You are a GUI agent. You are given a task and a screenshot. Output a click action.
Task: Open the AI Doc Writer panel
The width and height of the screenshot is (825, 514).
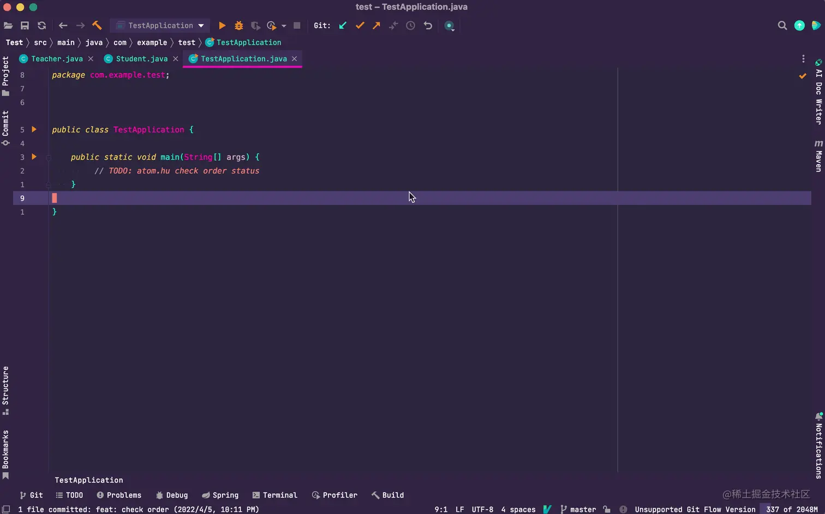coord(818,92)
